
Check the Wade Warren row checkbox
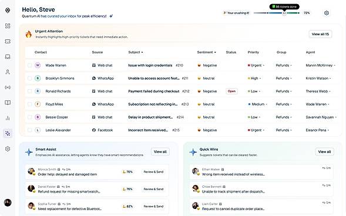tap(29, 65)
